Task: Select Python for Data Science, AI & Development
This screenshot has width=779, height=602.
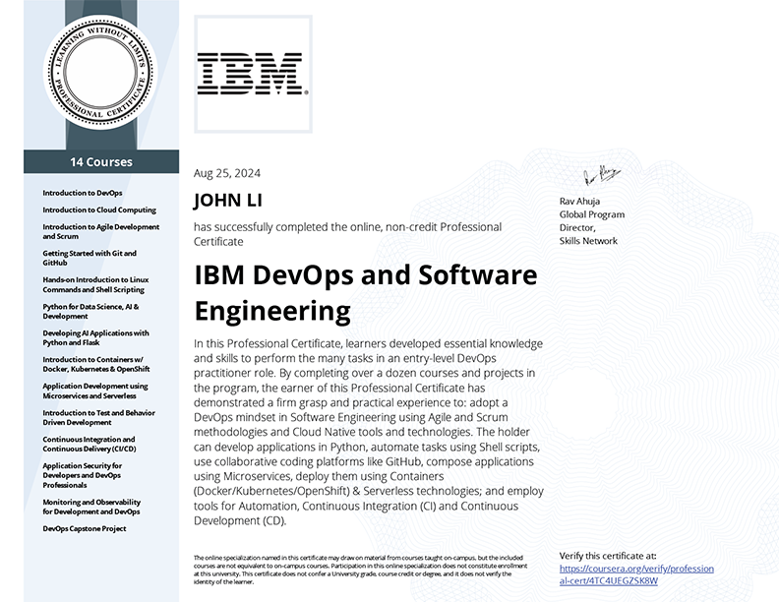Action: [90, 312]
